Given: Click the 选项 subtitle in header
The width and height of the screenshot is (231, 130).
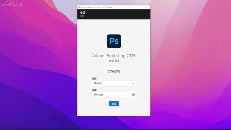Looking at the screenshot, I should coord(82,16).
